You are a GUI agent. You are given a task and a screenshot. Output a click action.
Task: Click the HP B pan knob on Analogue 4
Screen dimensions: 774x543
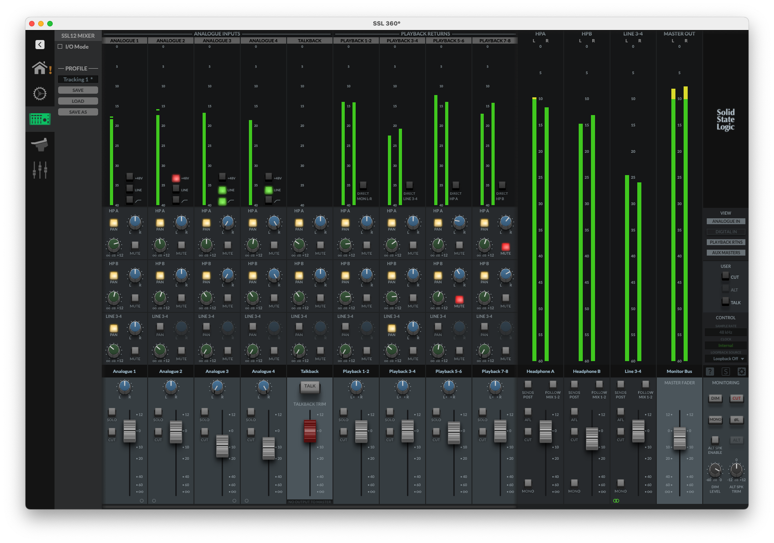(x=274, y=275)
